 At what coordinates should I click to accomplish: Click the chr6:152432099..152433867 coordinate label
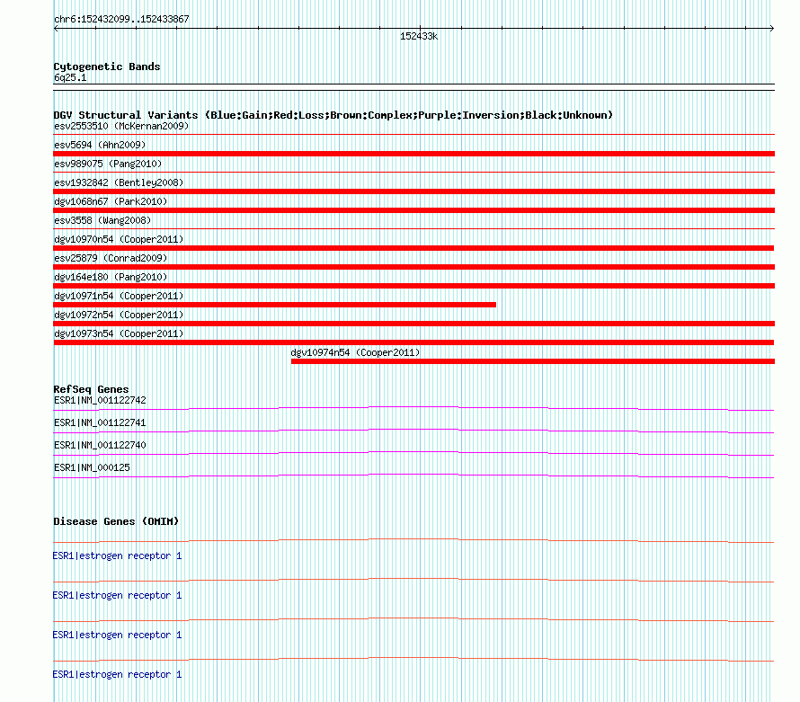pos(121,20)
